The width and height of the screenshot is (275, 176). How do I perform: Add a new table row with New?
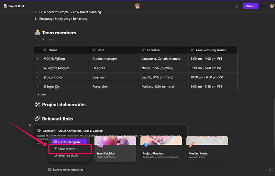(x=42, y=94)
